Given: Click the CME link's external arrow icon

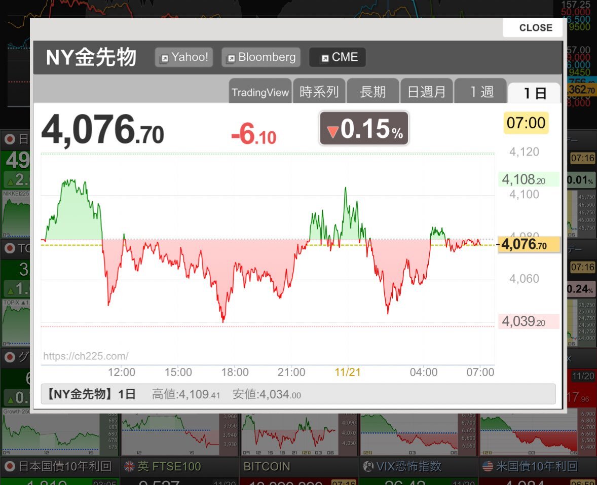Looking at the screenshot, I should coord(325,58).
